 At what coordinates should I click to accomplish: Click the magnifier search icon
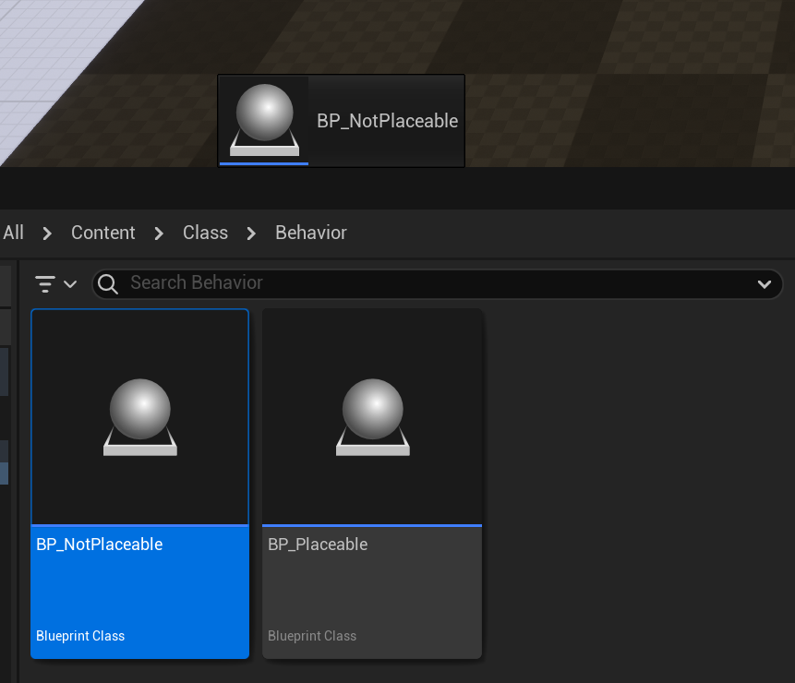(x=108, y=283)
